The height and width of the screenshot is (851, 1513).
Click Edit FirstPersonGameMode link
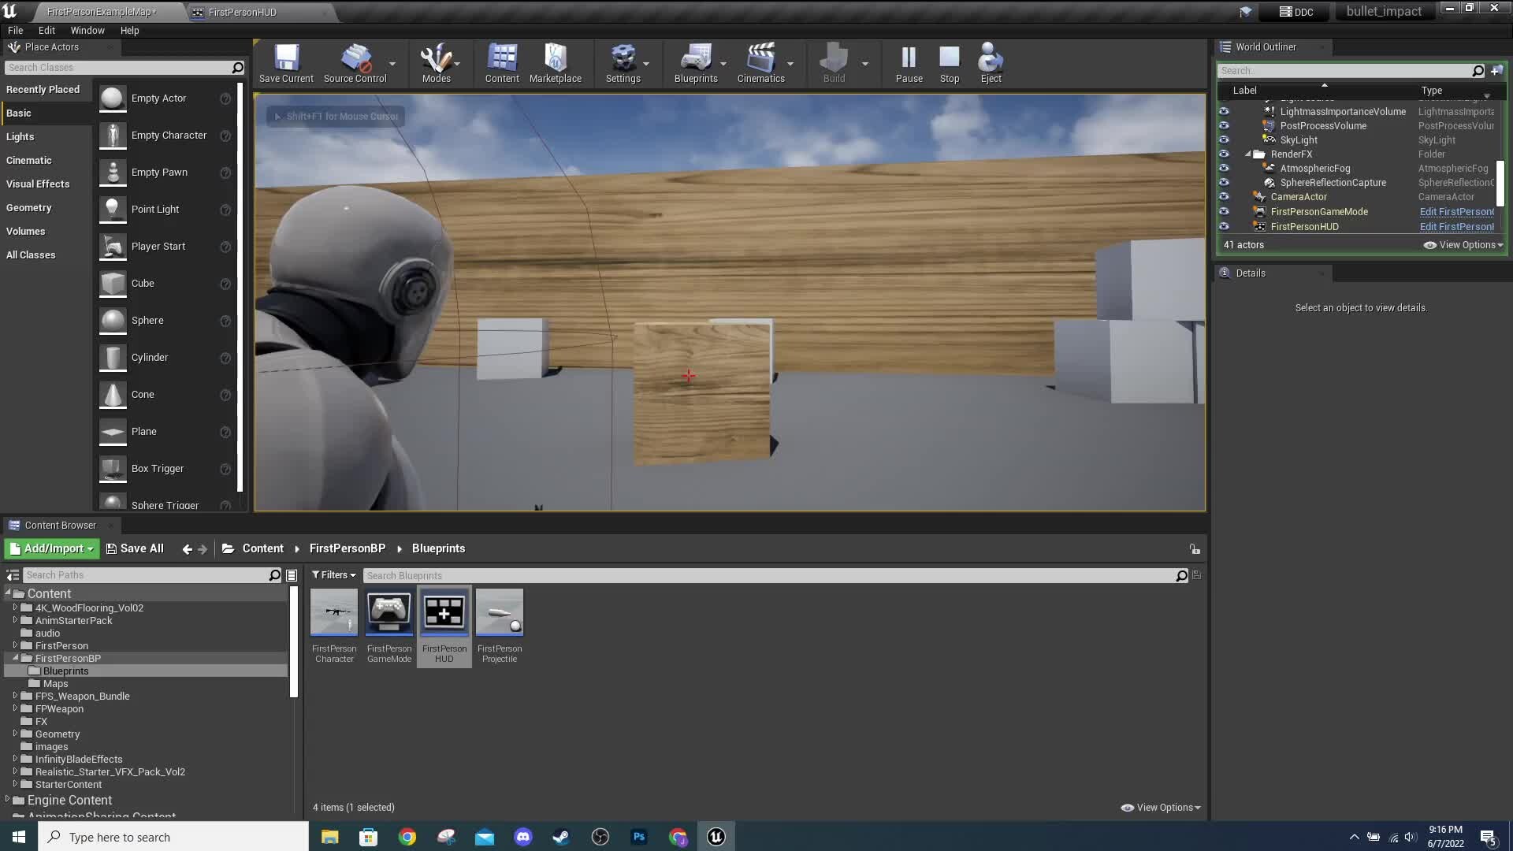(x=1456, y=211)
